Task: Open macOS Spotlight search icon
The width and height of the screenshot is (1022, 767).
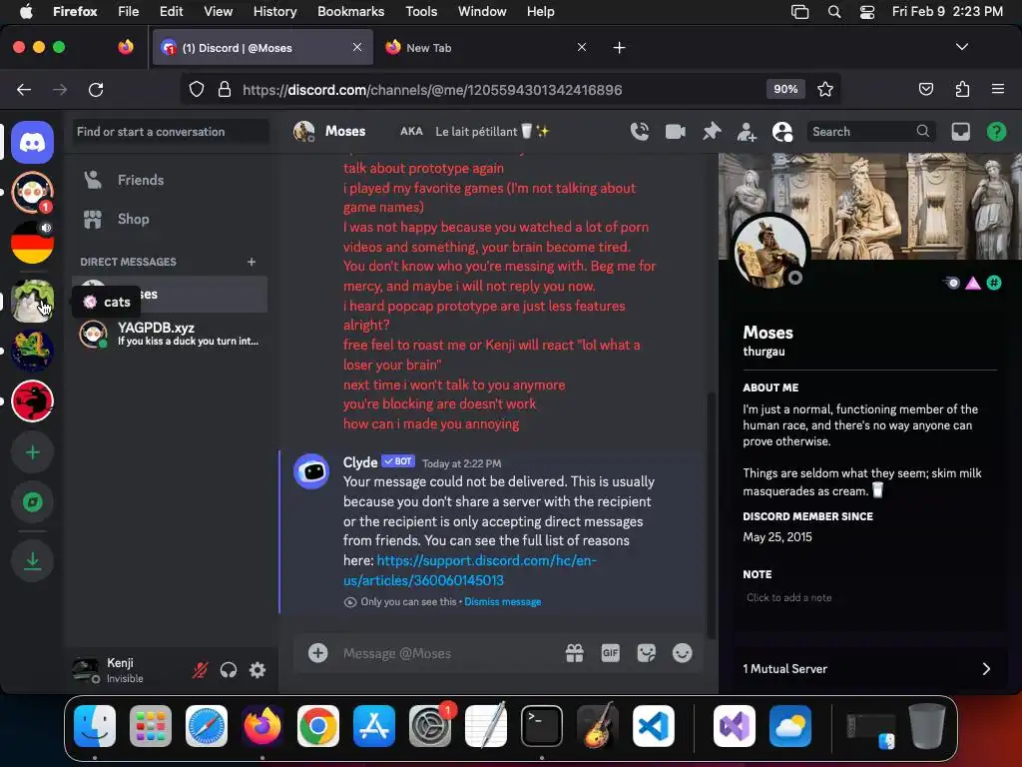Action: 833,12
